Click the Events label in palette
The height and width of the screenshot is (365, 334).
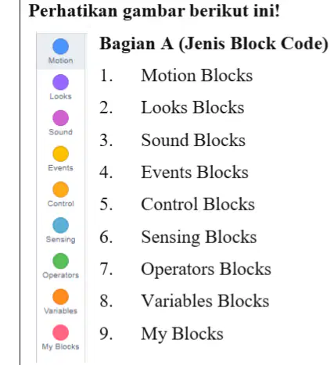click(x=60, y=168)
